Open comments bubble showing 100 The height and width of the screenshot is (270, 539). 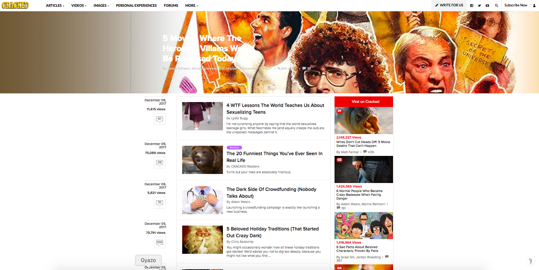(x=160, y=243)
